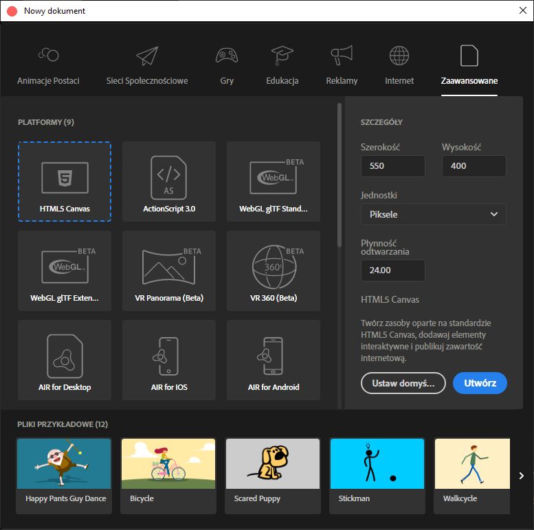This screenshot has height=530, width=534.
Task: Open the Bicycle sample file
Action: coord(168,476)
